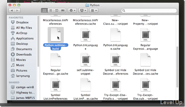This screenshot has width=185, height=107.
Task: Switch to Cover Flow view mode
Action: pyautogui.click(x=63, y=11)
